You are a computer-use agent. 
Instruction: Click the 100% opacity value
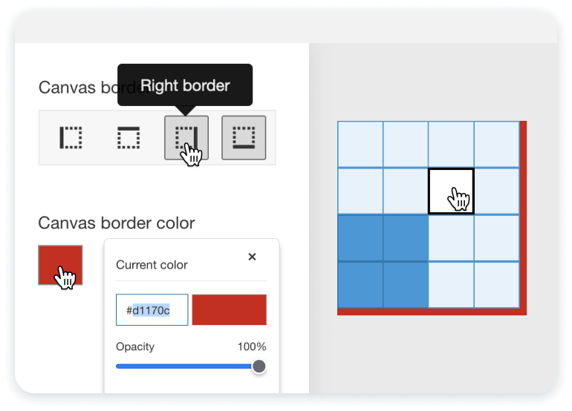point(252,346)
